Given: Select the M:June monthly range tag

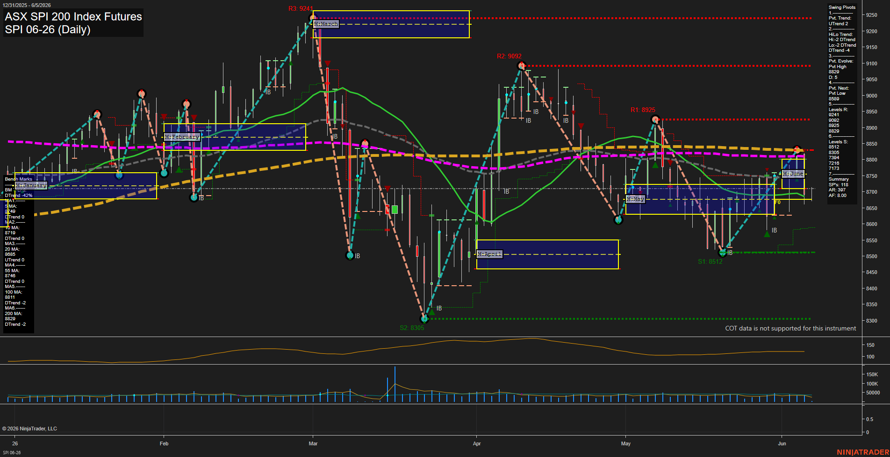Looking at the screenshot, I should [793, 174].
